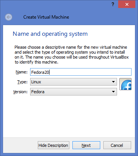This screenshot has width=138, height=156.
Task: Click the Cancel button
Action: tap(117, 145)
